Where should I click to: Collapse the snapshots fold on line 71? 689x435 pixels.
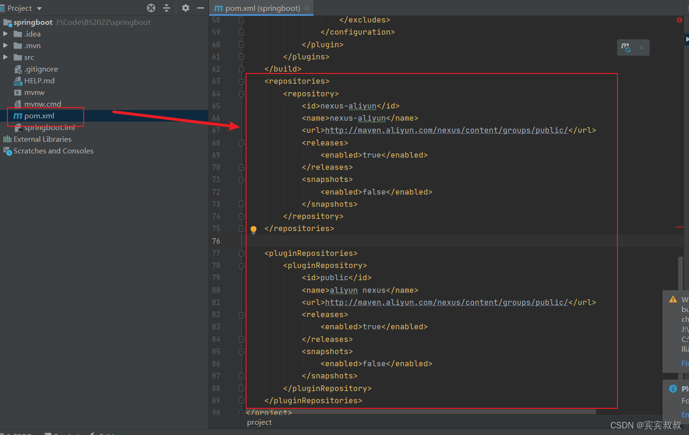tap(241, 180)
